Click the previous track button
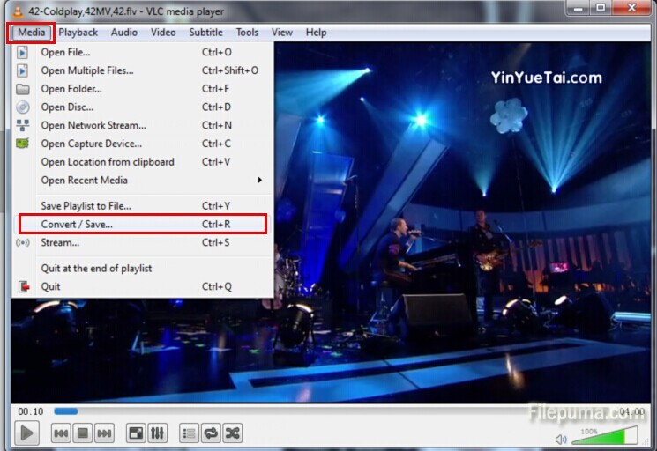The width and height of the screenshot is (657, 451). (61, 433)
